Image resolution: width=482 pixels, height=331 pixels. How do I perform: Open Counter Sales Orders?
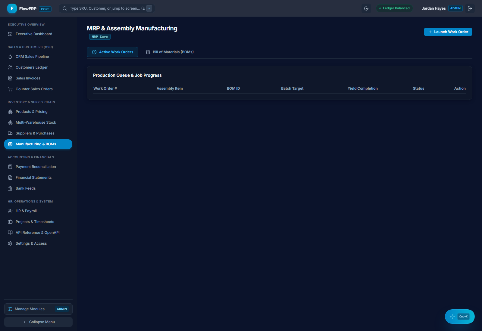38,89
